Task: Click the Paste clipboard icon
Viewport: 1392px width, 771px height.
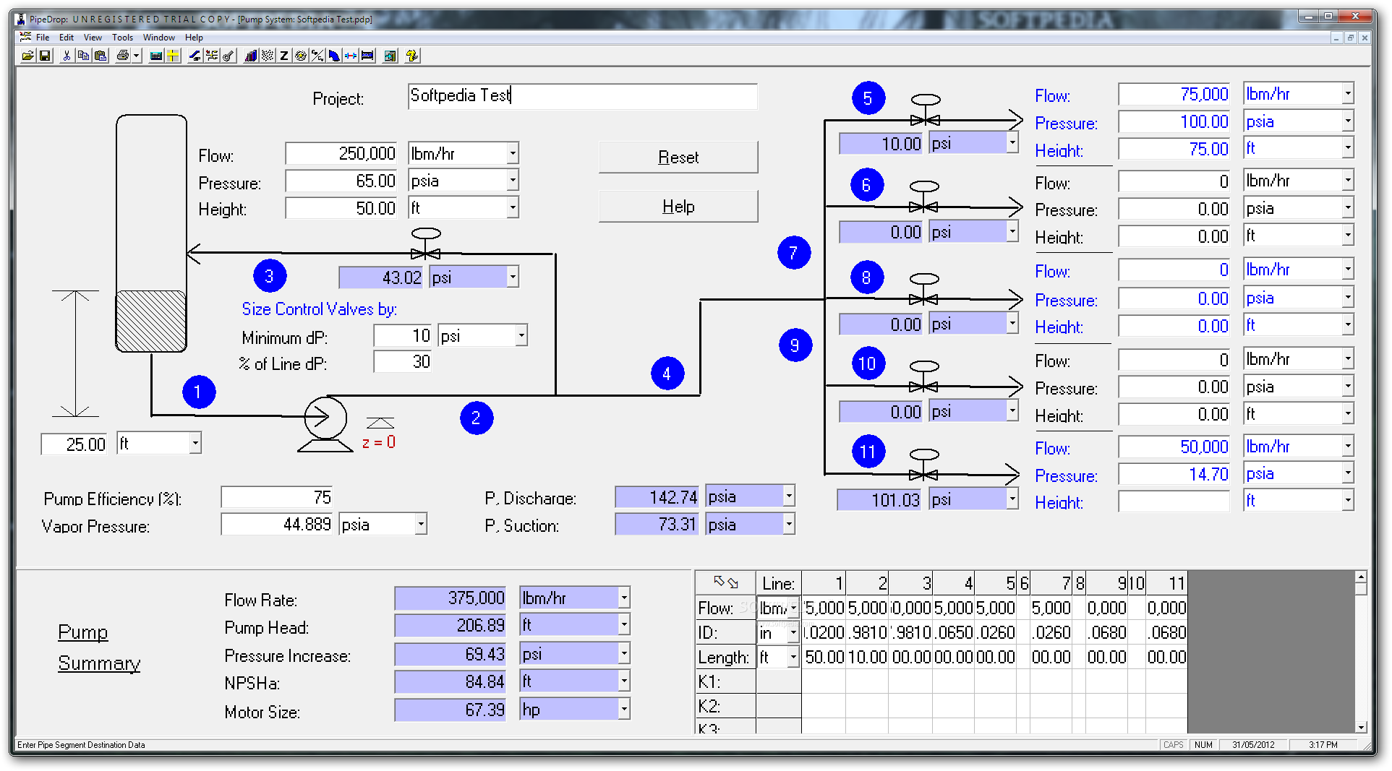Action: (x=101, y=56)
